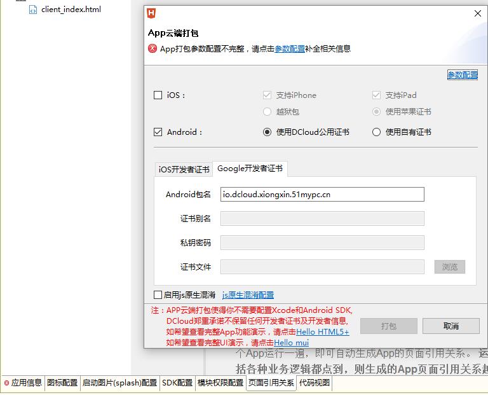Open the 页面引用关系 manifest tab

click(x=271, y=382)
